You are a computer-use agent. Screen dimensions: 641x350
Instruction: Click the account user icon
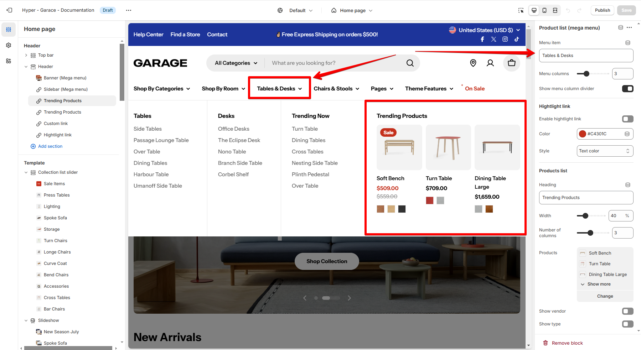point(490,63)
